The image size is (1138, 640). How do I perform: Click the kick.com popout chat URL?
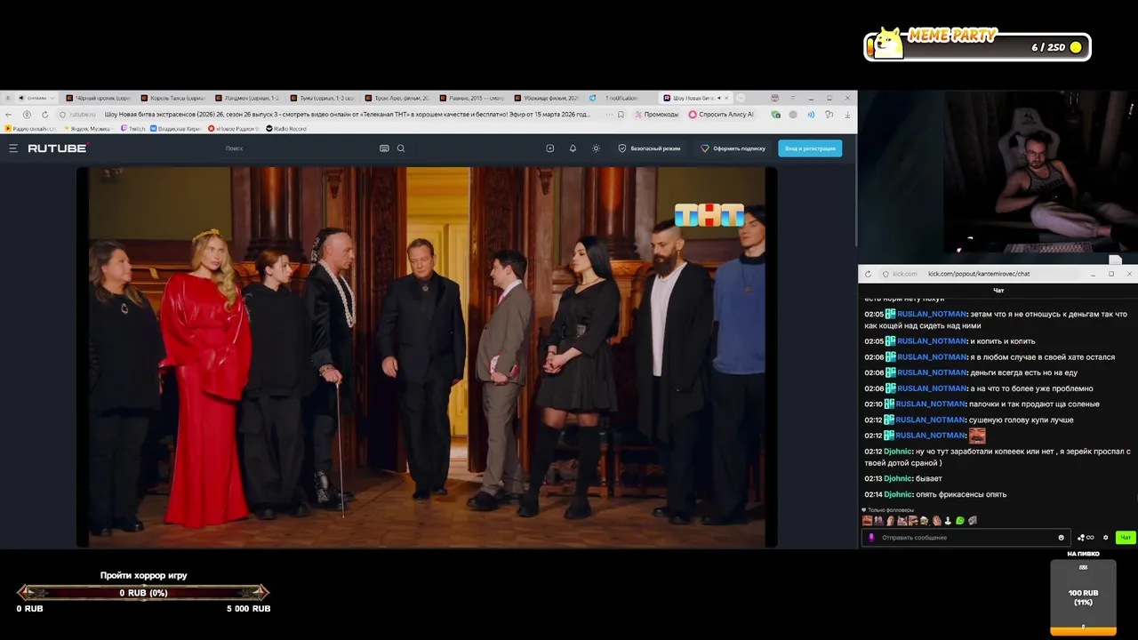point(979,274)
